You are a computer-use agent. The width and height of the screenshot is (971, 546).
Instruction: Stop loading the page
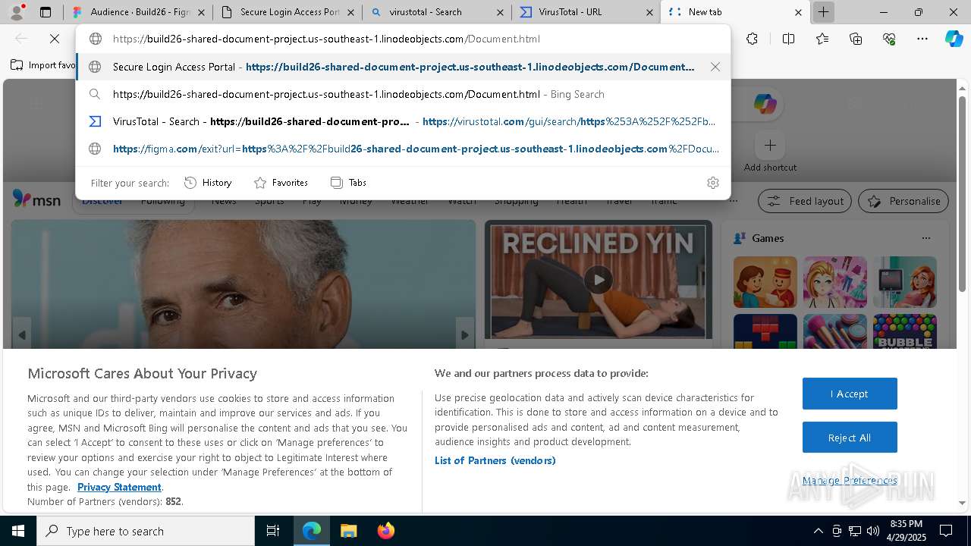pyautogui.click(x=55, y=39)
